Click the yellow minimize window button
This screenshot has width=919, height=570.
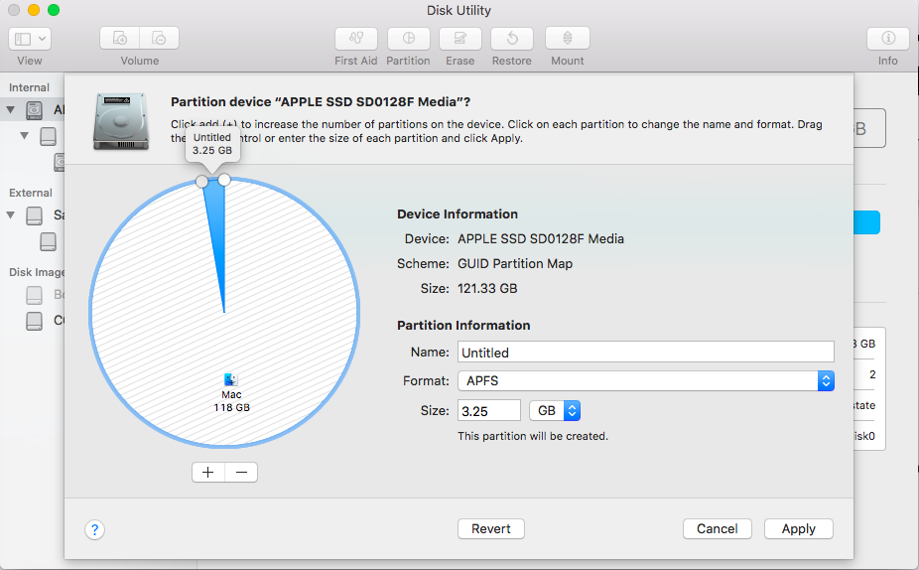tap(34, 10)
